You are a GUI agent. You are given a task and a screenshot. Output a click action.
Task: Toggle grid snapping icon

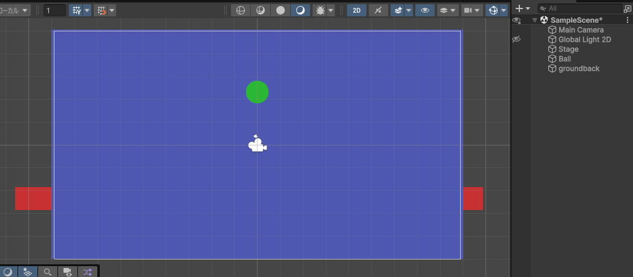(x=76, y=10)
